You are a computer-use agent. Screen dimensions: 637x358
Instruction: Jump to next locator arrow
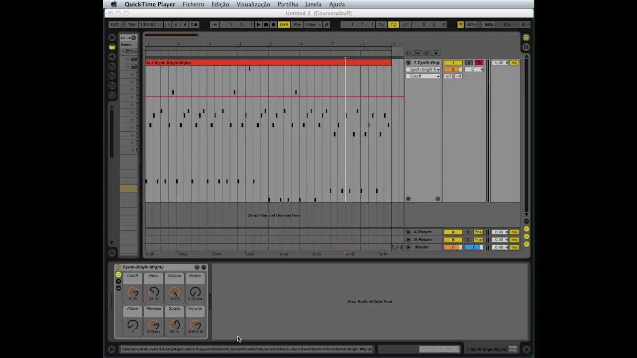pyautogui.click(x=426, y=53)
